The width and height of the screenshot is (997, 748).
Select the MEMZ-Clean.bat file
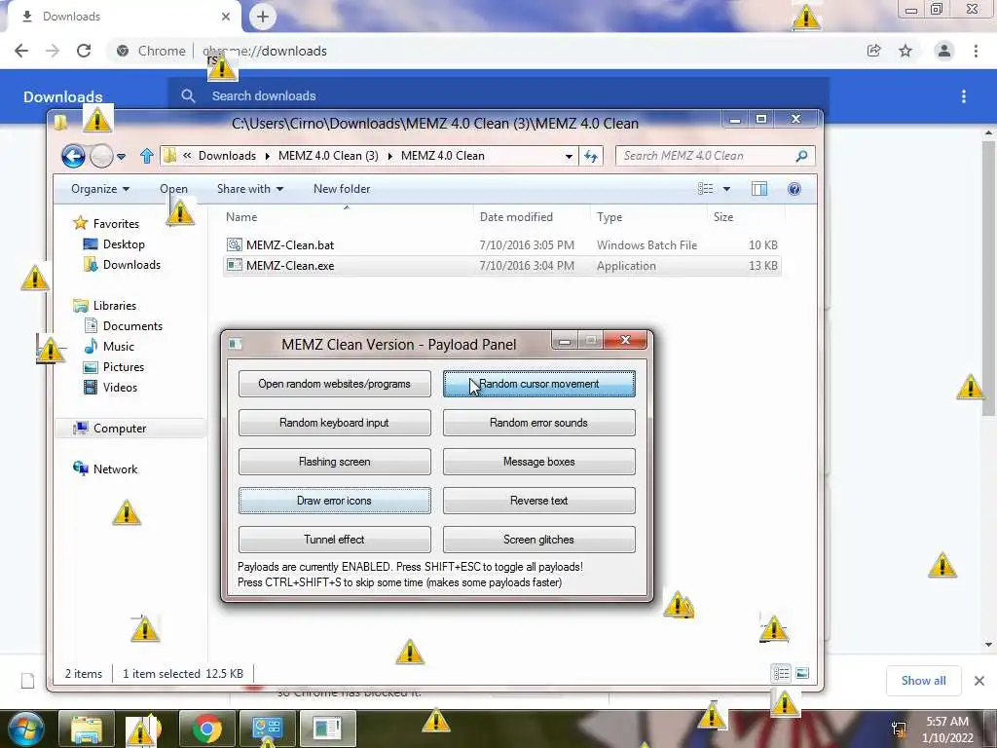502,244
